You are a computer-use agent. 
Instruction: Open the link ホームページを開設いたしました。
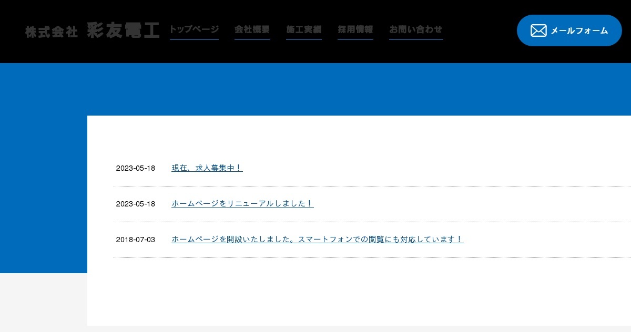coord(318,240)
